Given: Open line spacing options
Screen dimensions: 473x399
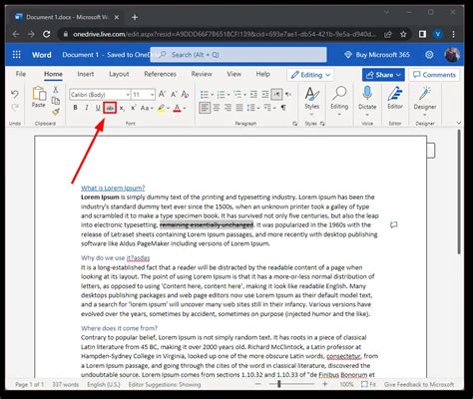Looking at the screenshot, I should (253, 108).
